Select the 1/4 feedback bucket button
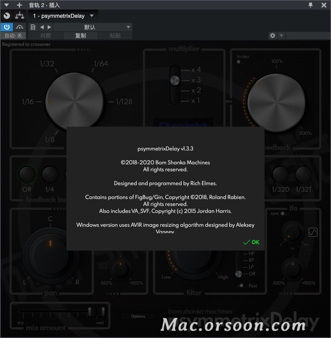This screenshot has width=331, height=338. click(x=50, y=174)
